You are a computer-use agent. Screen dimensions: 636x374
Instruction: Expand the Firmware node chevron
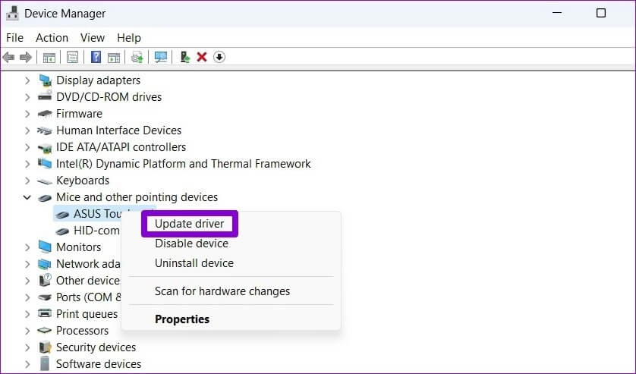tap(27, 114)
